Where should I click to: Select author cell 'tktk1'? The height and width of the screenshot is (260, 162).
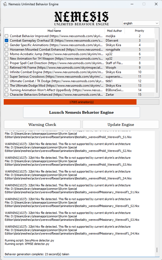[109, 81]
